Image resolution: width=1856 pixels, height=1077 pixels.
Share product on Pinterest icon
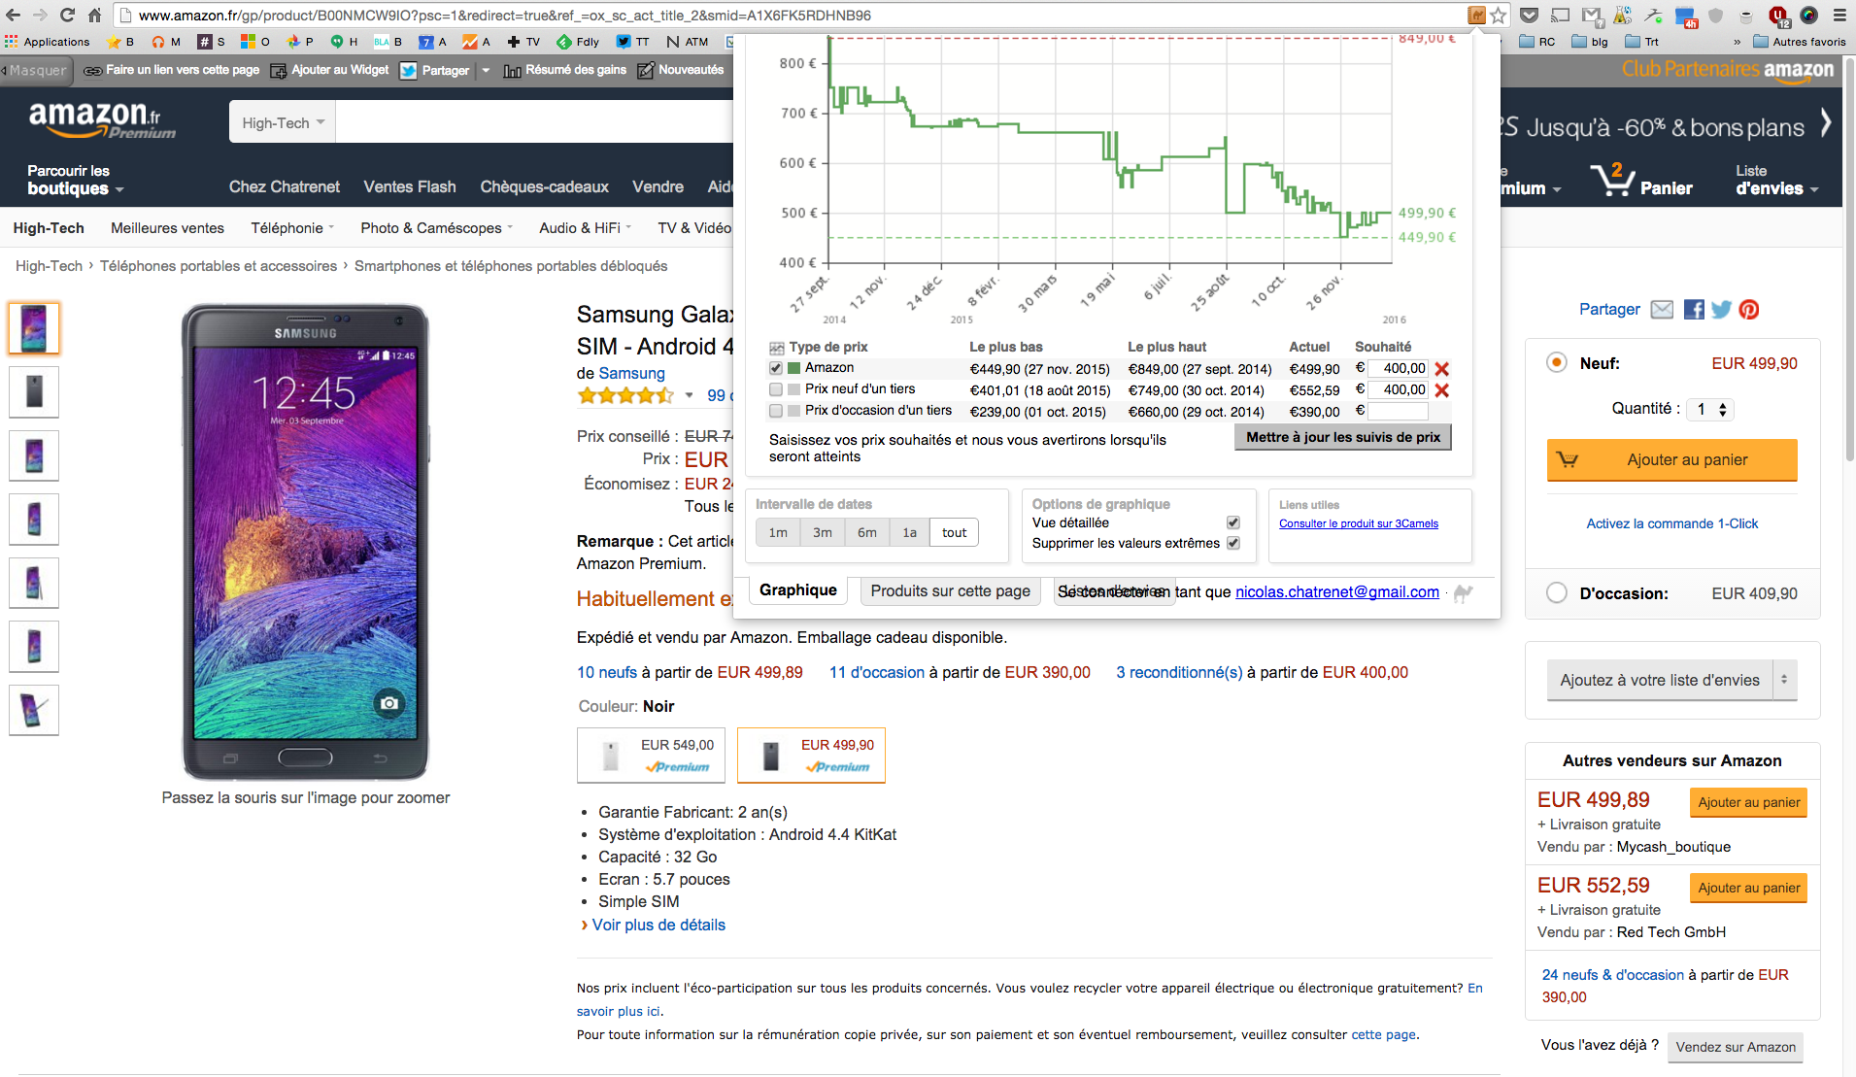tap(1749, 310)
